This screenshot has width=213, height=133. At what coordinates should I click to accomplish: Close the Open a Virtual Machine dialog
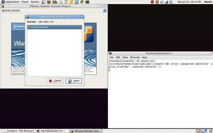pos(82,17)
